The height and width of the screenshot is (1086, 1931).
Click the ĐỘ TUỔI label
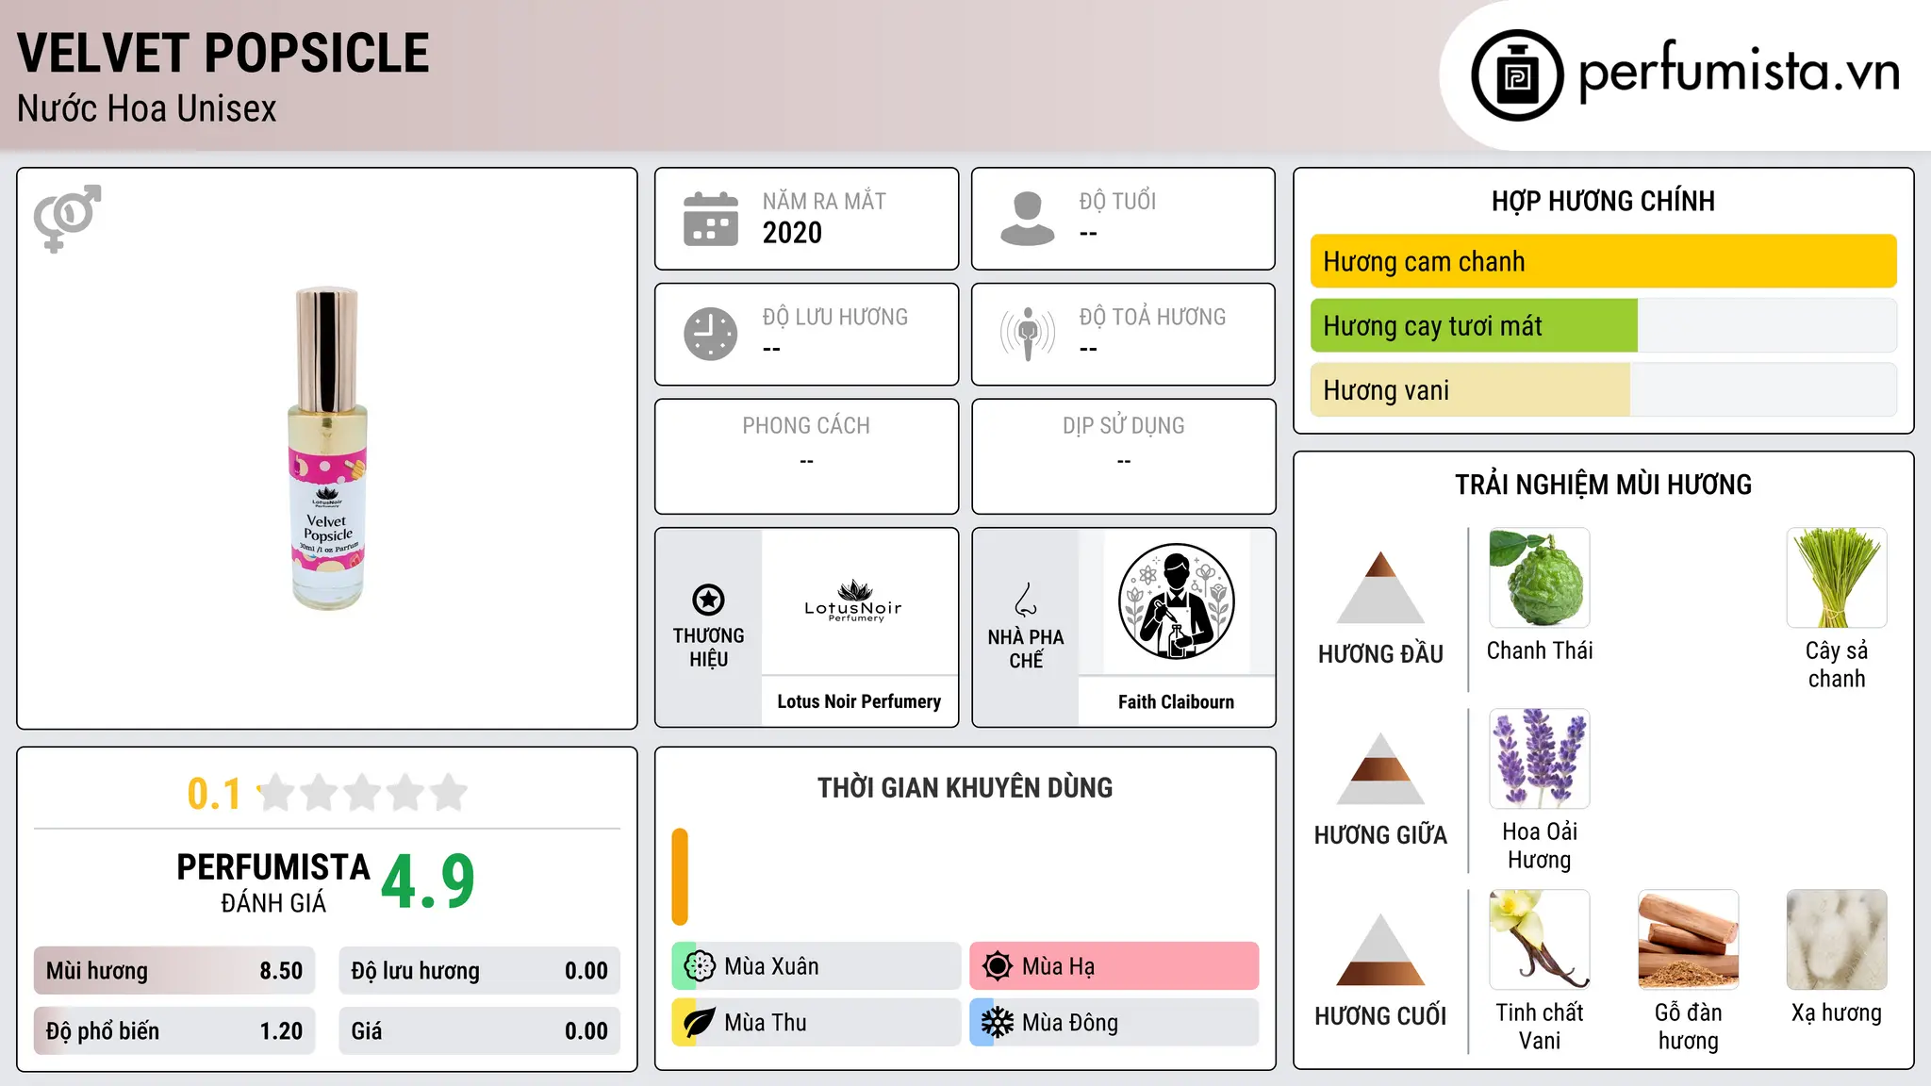coord(1117,201)
